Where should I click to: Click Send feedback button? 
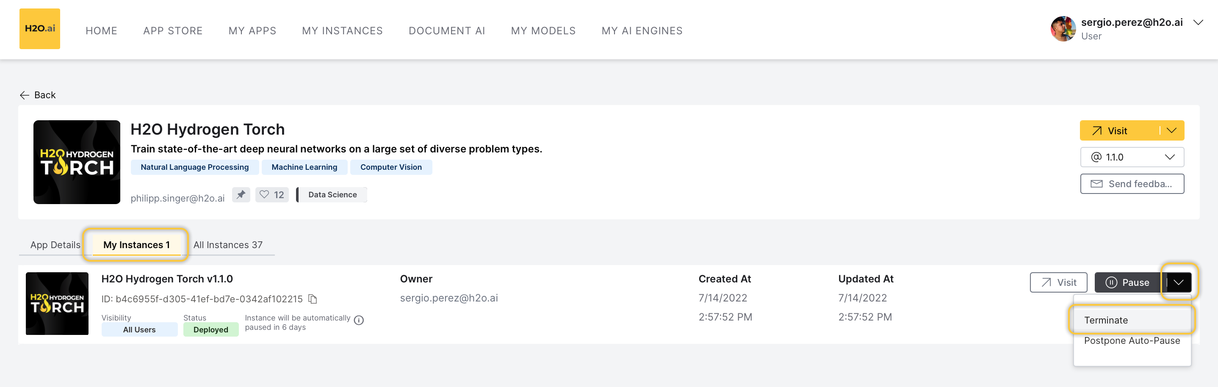click(x=1132, y=184)
